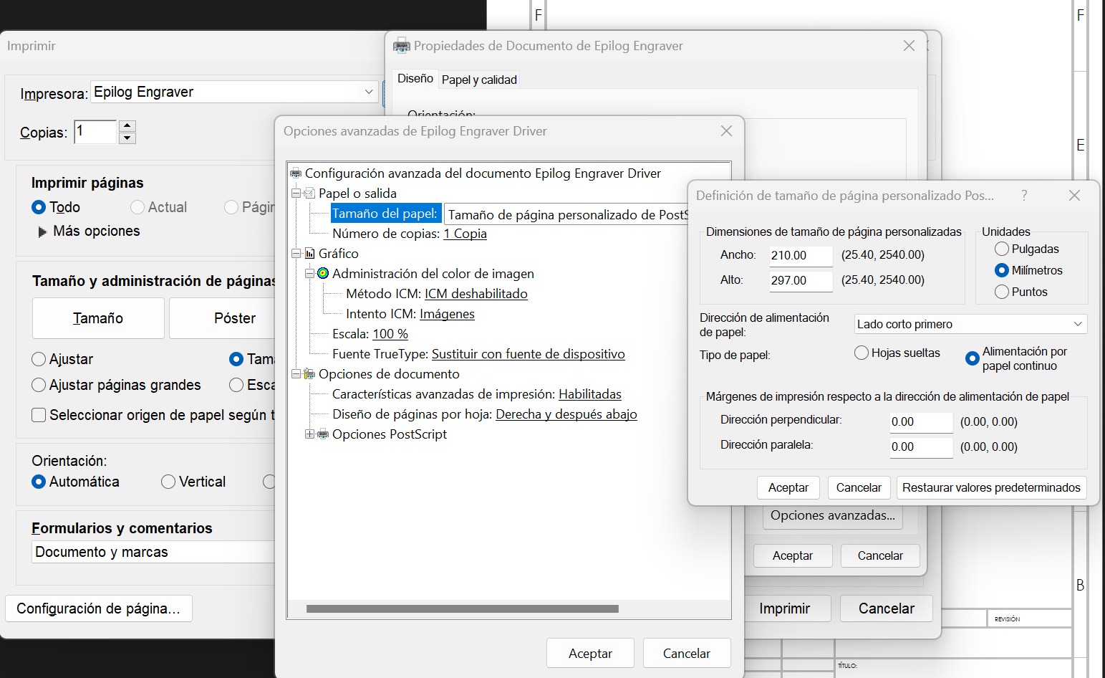Click Derecha y después abajo link
Screen dimensions: 1105x678
point(566,414)
